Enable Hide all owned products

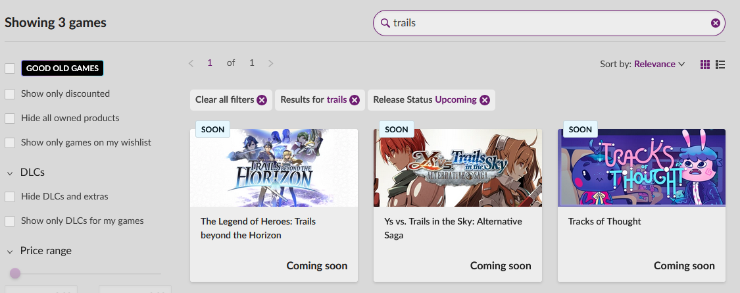click(10, 119)
